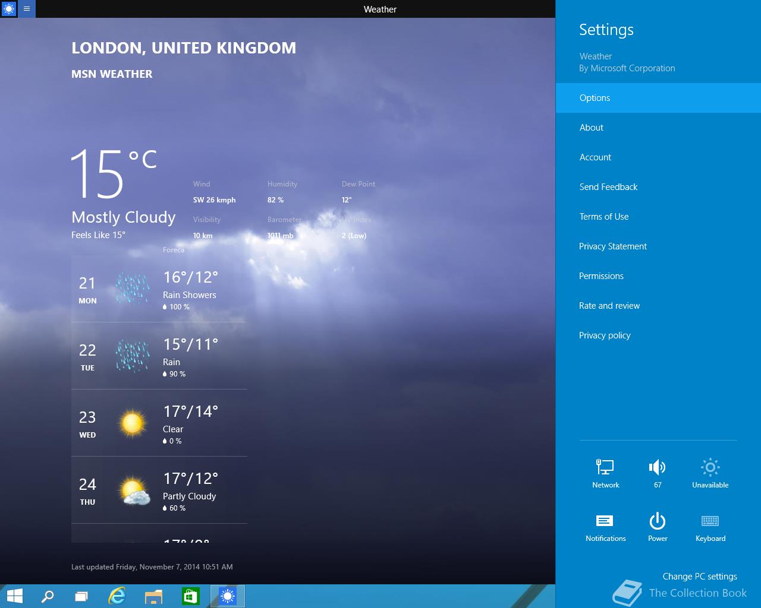Click the UV Index value 2 (Low)
This screenshot has width=761, height=608.
[x=354, y=236]
